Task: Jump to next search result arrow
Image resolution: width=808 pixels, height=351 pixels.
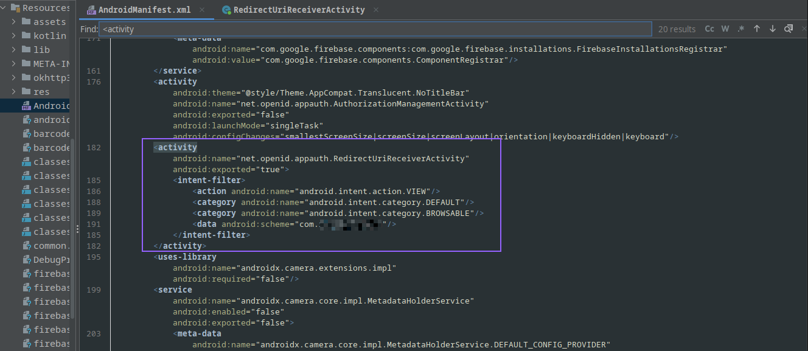Action: [773, 29]
